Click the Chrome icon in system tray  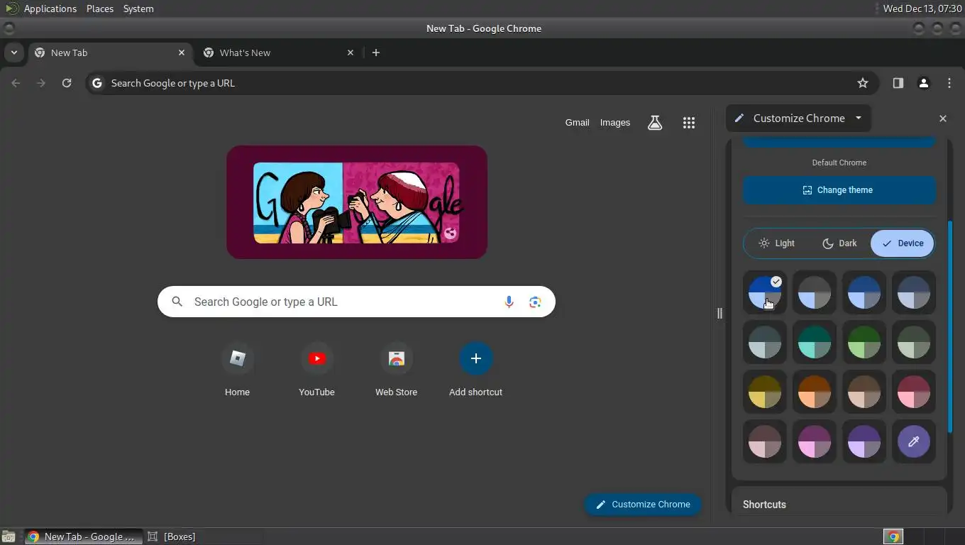point(893,536)
